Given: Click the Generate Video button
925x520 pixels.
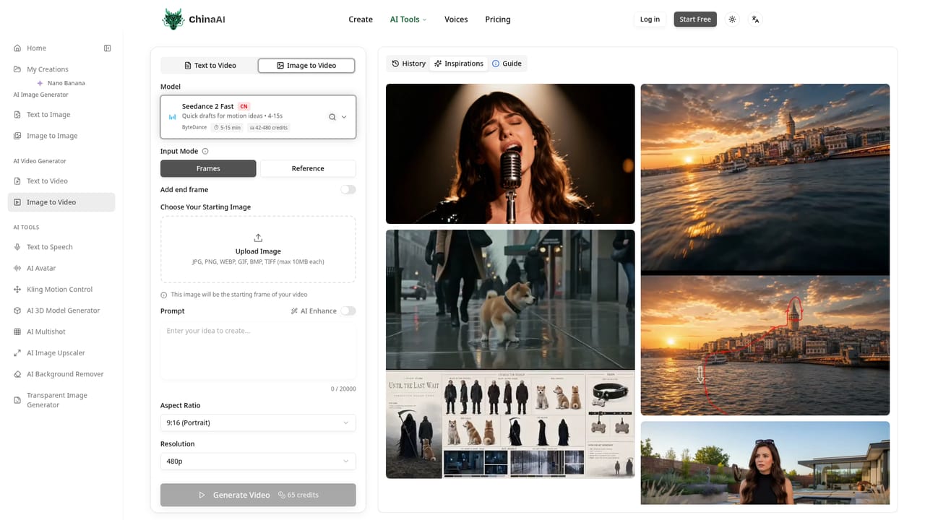Looking at the screenshot, I should click(x=258, y=495).
